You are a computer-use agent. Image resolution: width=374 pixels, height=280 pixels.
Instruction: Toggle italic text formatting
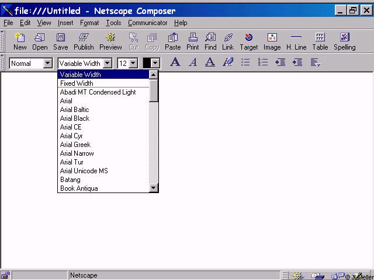tap(193, 62)
